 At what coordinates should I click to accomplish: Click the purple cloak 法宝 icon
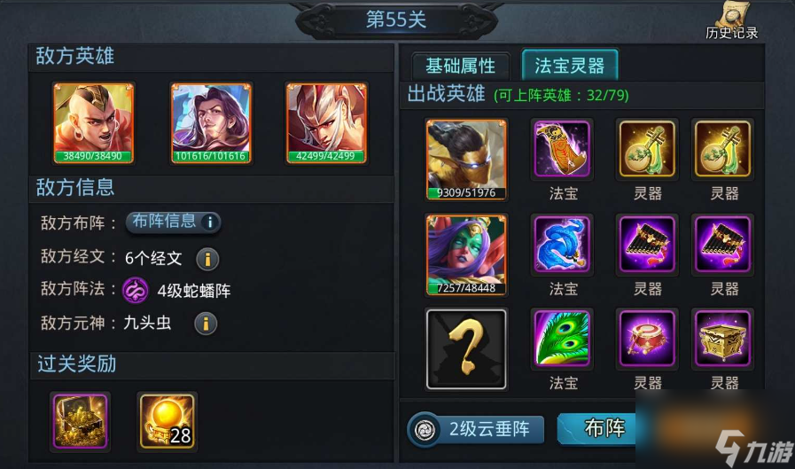coord(562,150)
